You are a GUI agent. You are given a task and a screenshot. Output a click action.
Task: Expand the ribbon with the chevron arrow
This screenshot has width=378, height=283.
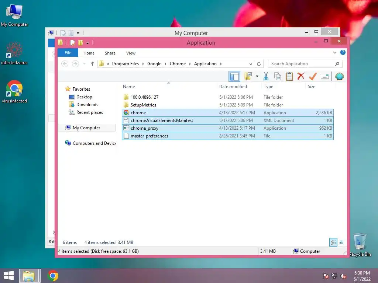(x=334, y=52)
